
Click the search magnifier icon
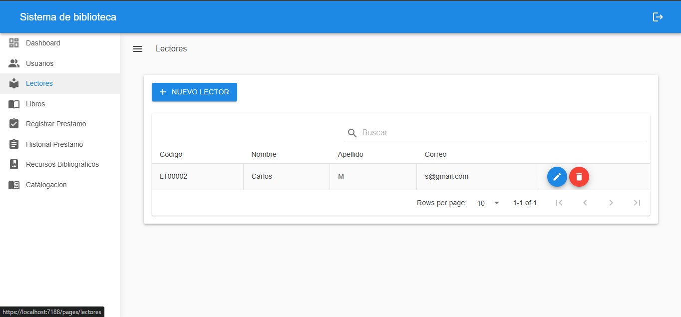[x=352, y=133]
